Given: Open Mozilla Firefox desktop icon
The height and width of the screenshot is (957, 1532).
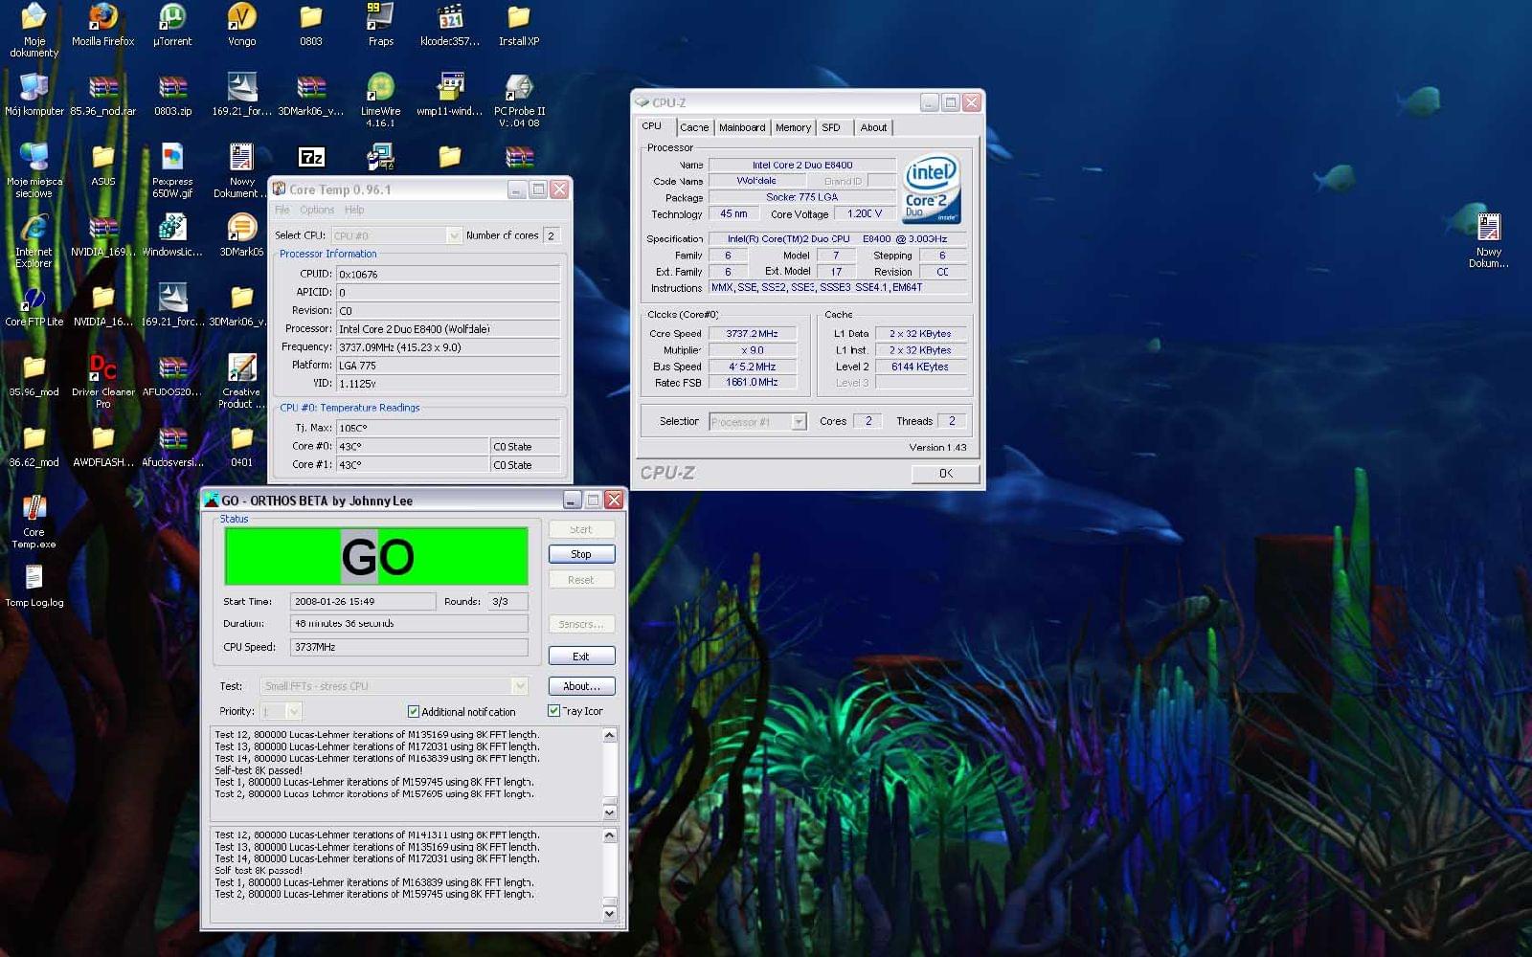Looking at the screenshot, I should click(103, 26).
